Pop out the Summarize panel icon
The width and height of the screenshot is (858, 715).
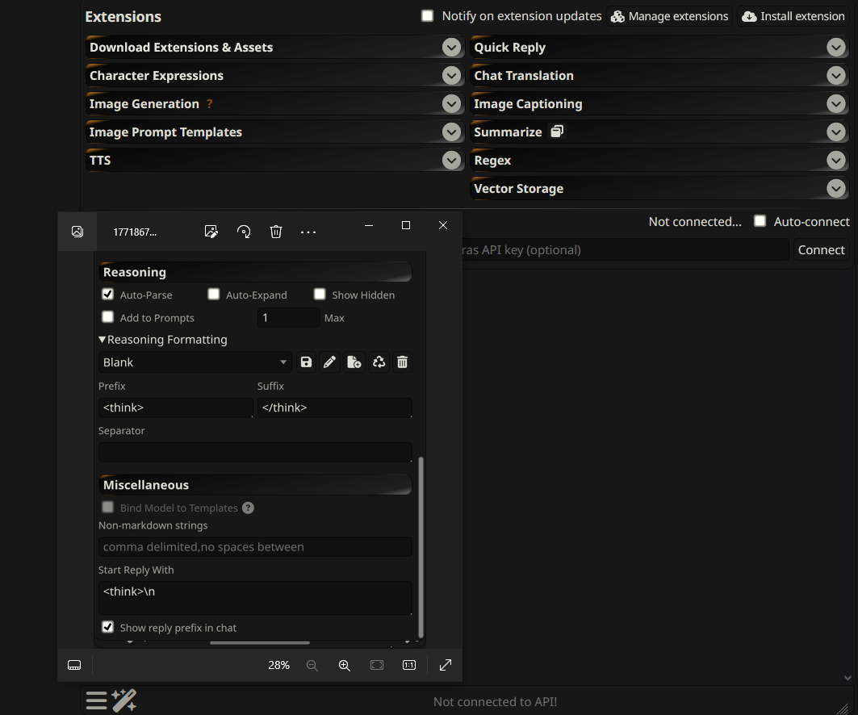point(557,132)
